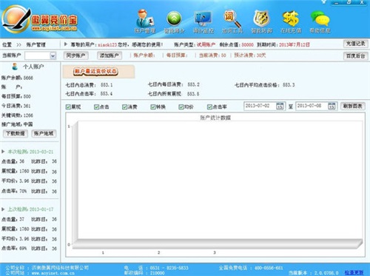
Task: Click the 七日内所有展现 value 553.5
Action: coord(193,94)
